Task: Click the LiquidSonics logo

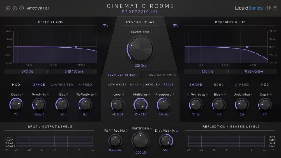Action: point(249,8)
